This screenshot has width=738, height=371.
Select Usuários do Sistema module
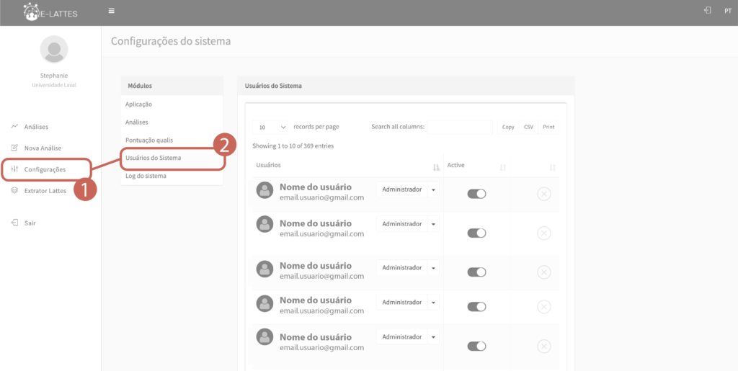click(154, 157)
